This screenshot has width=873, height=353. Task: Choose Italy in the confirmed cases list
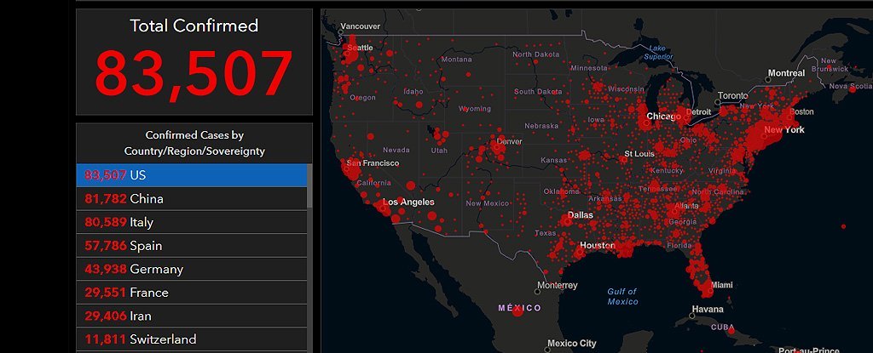[x=192, y=222]
